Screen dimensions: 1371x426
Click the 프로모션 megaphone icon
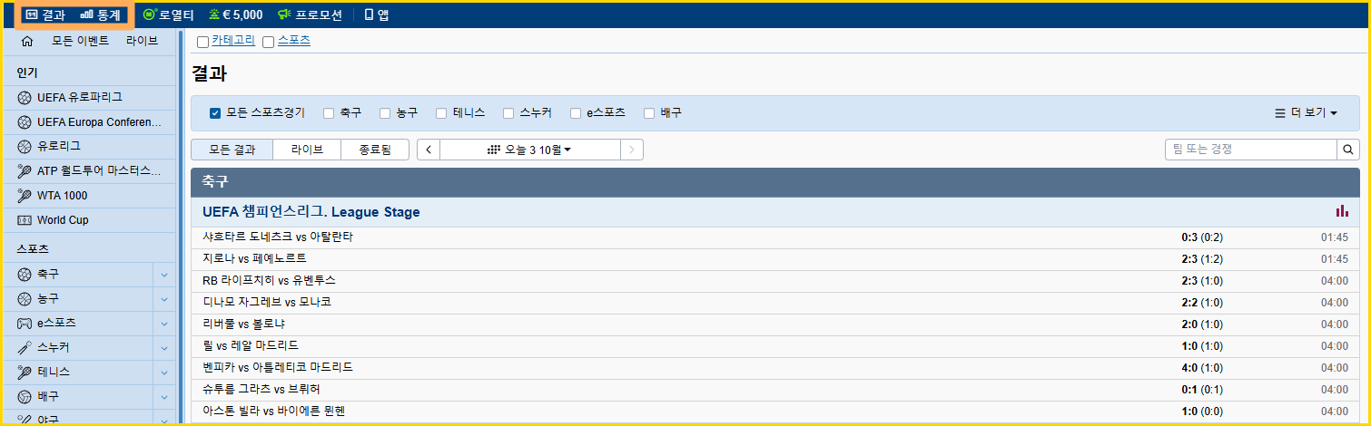(x=284, y=15)
